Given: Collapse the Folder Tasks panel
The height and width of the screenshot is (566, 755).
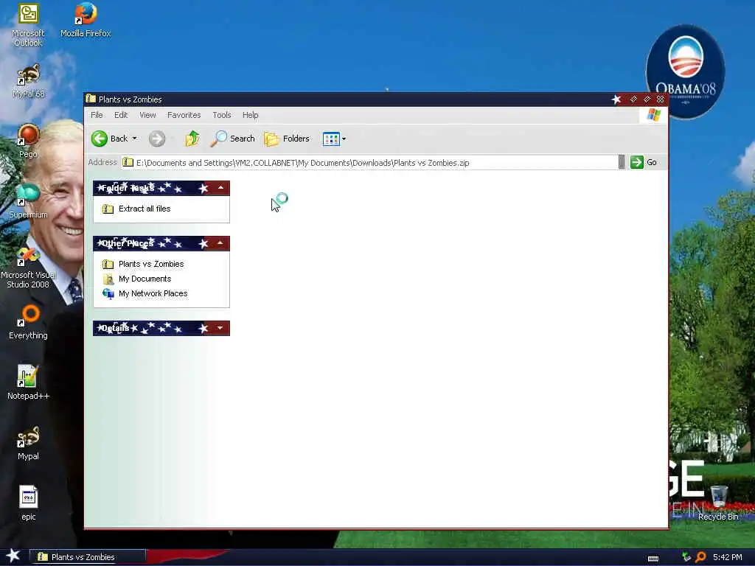Looking at the screenshot, I should pyautogui.click(x=220, y=188).
